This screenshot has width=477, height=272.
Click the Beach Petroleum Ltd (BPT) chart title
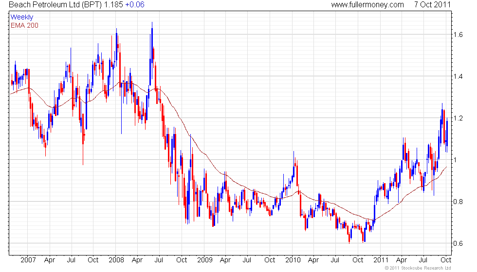[55, 5]
